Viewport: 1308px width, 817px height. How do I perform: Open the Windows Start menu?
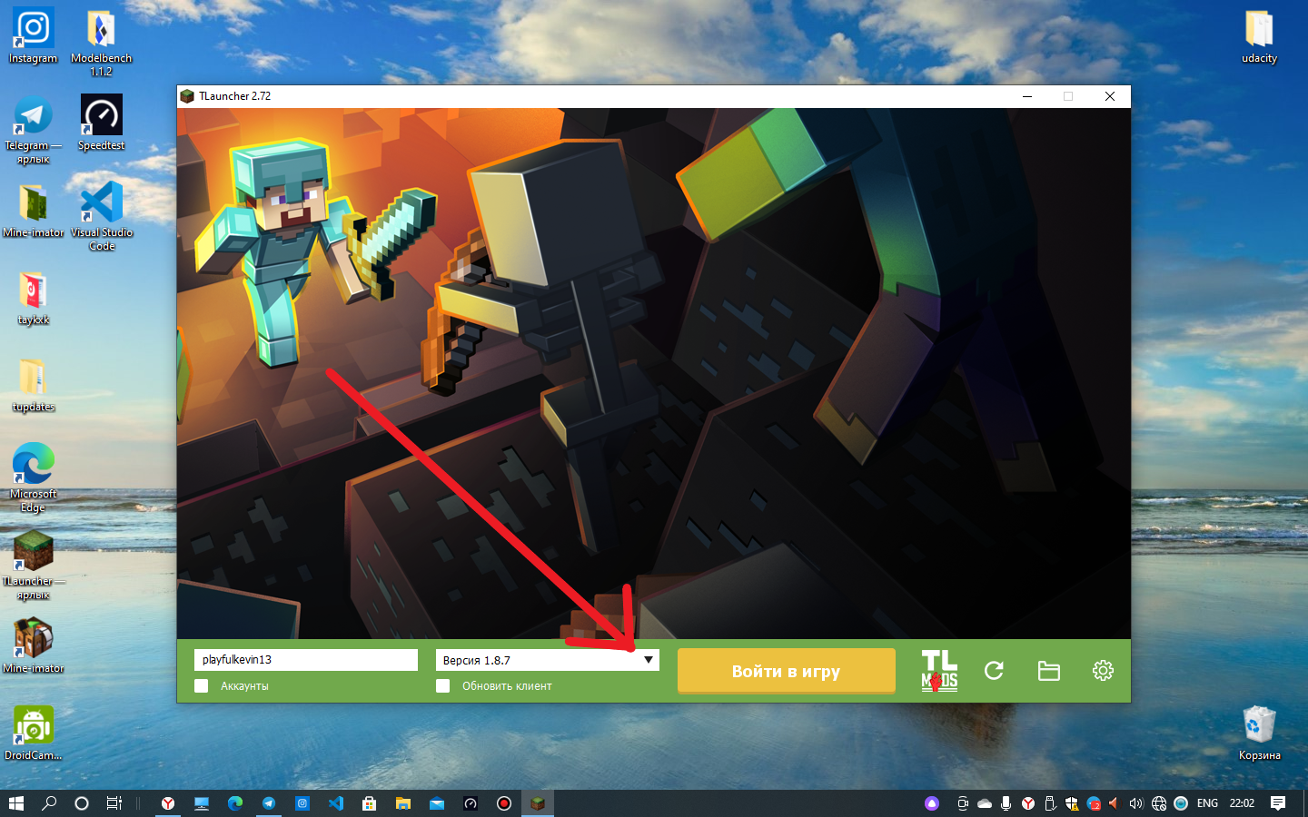16,803
